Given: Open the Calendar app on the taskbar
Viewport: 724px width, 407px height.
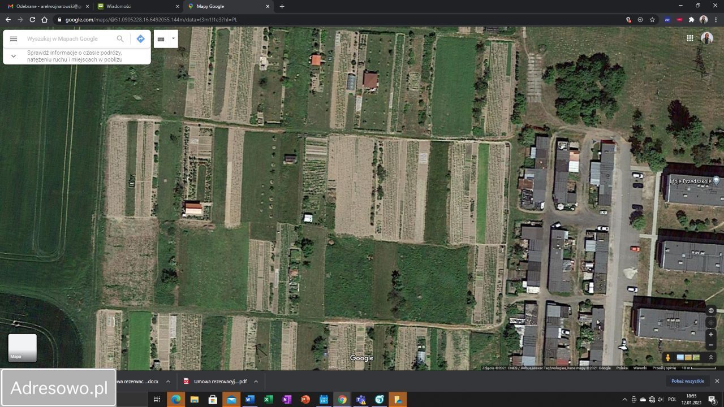Looking at the screenshot, I should 324,400.
